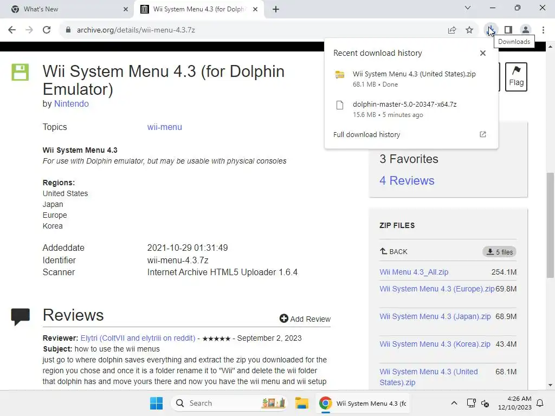Click the Wii System Menu 4.3 page title
Viewport: 555px width, 416px height.
pyautogui.click(x=164, y=80)
